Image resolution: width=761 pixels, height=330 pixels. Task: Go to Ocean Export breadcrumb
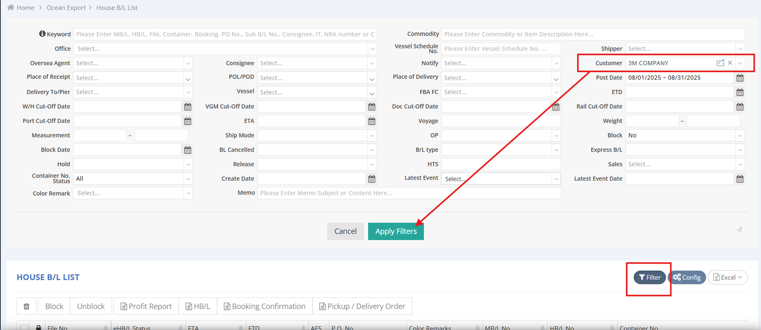coord(66,8)
